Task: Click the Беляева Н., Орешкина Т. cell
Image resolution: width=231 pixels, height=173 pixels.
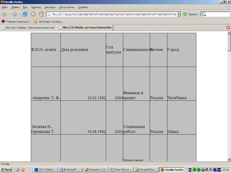Action: point(46,117)
